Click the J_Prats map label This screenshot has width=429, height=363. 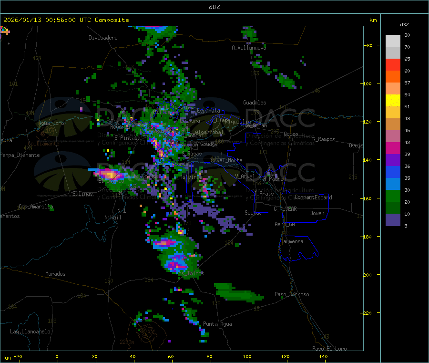click(264, 194)
